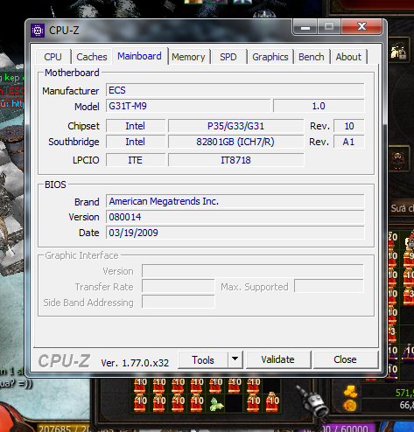
Task: Click the BIOS version field 080014
Action: tap(235, 217)
